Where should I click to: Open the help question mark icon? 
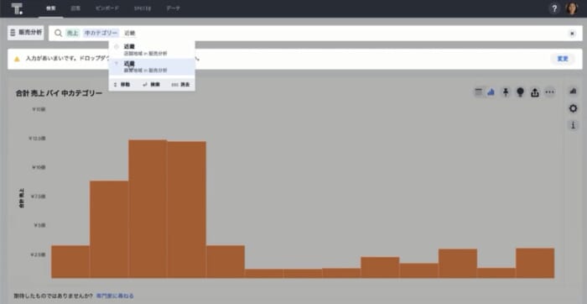[554, 8]
